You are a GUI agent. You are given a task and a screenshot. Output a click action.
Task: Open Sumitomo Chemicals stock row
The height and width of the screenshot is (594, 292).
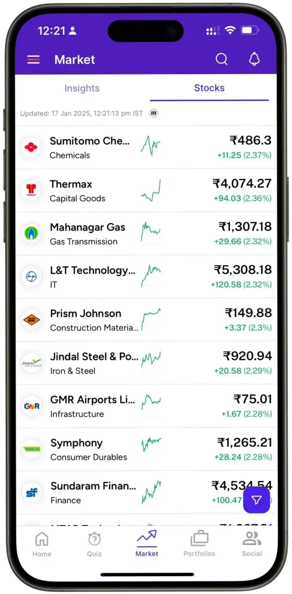click(146, 147)
